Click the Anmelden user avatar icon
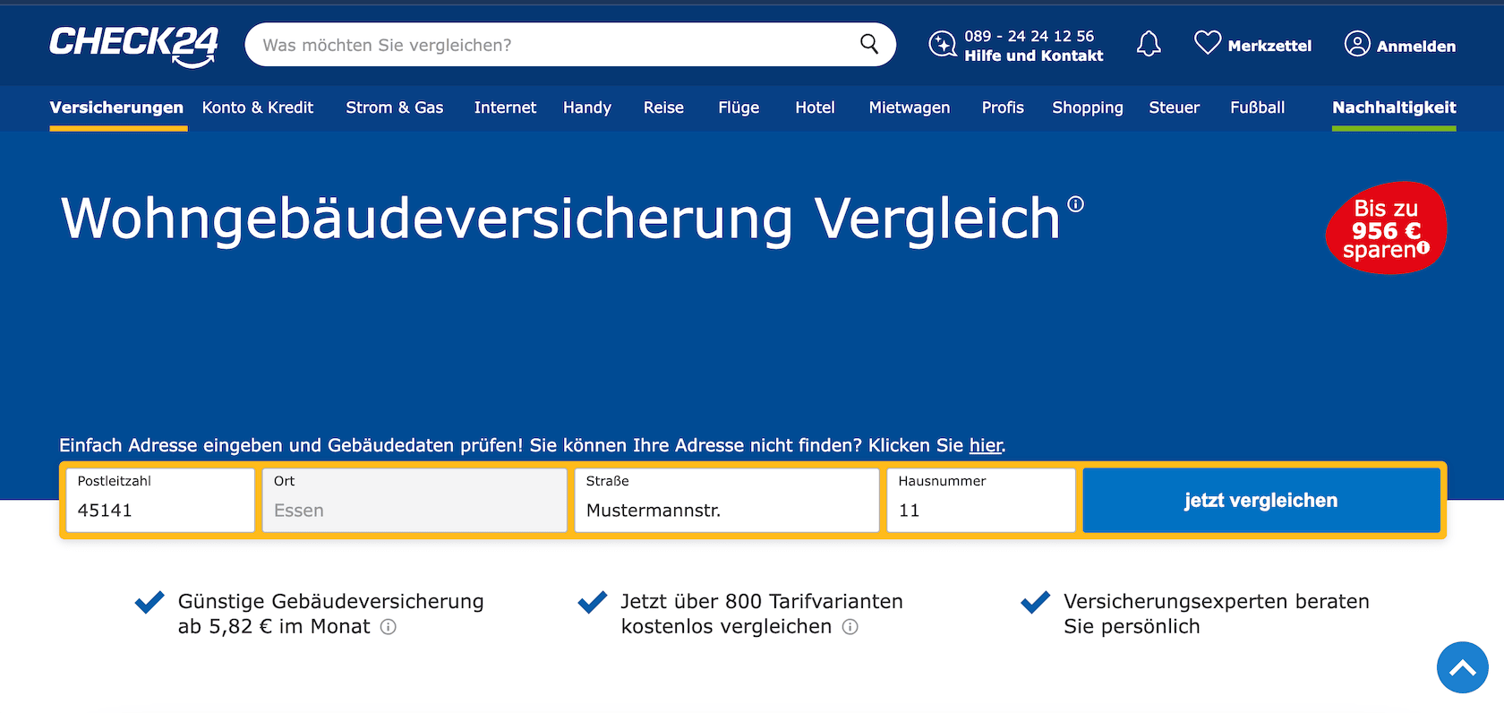1504x713 pixels. point(1357,44)
